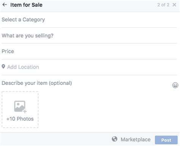This screenshot has height=146, width=180.
Task: Click the globe privacy icon
Action: tap(115, 139)
